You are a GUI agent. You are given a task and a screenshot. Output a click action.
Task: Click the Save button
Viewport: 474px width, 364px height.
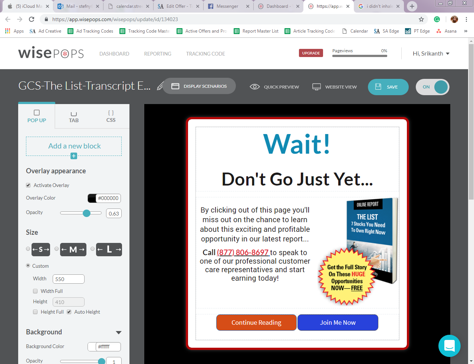[x=388, y=87]
